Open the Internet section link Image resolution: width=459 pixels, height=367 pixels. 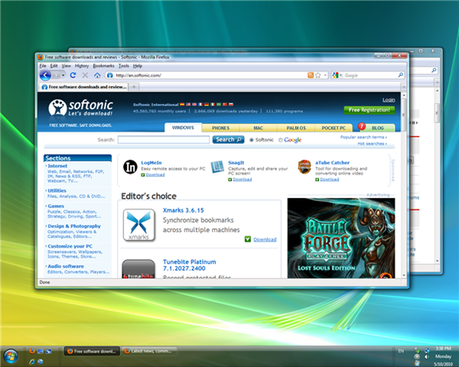tap(58, 166)
